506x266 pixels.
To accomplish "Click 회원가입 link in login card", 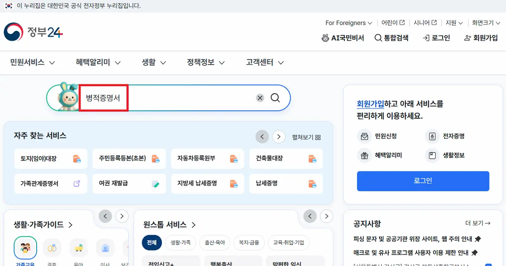I will (x=371, y=104).
